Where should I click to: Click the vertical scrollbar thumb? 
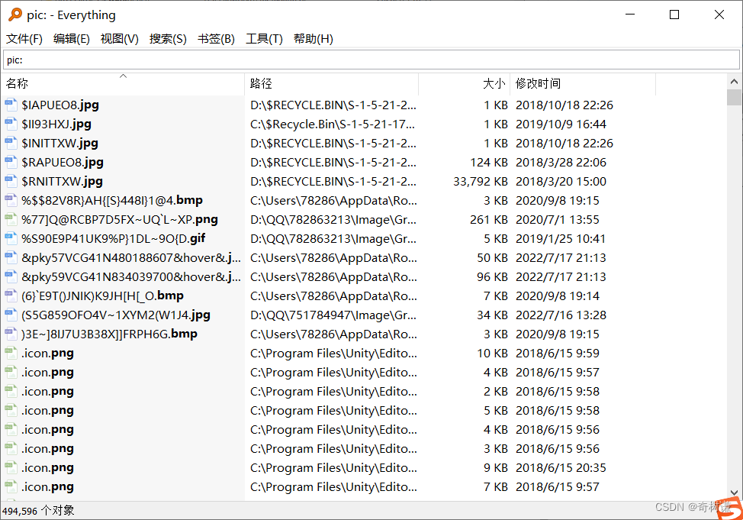click(x=734, y=97)
